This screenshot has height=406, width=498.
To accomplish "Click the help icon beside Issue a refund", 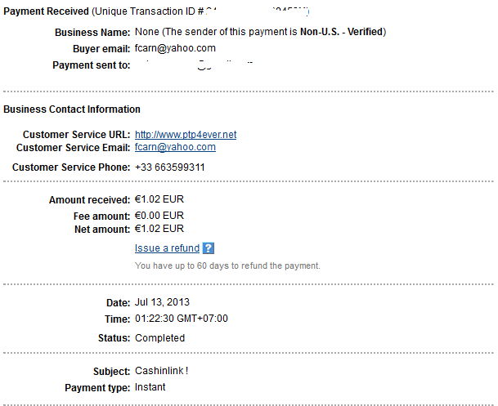I will (x=208, y=248).
